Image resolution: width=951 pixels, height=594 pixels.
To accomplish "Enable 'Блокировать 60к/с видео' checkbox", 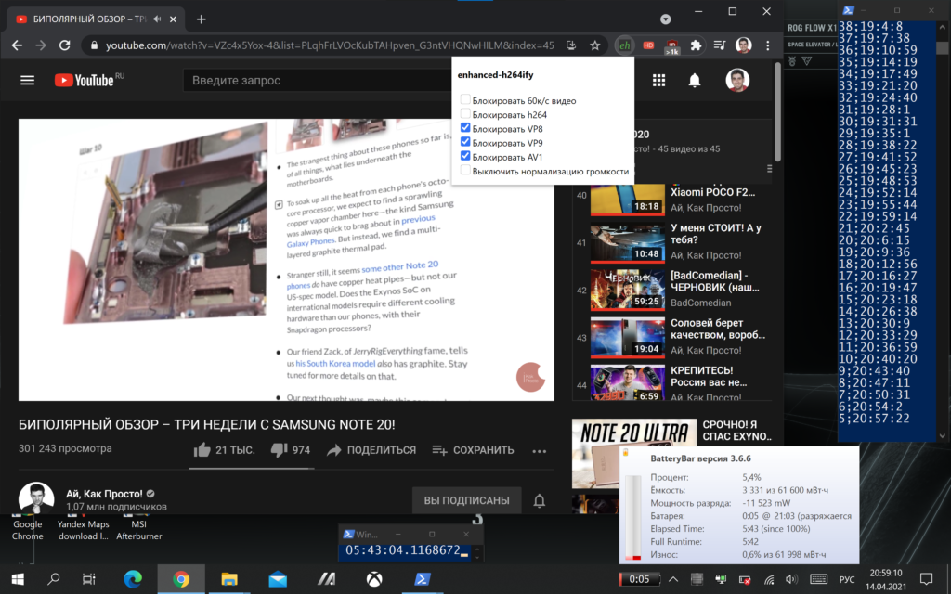I will [465, 99].
